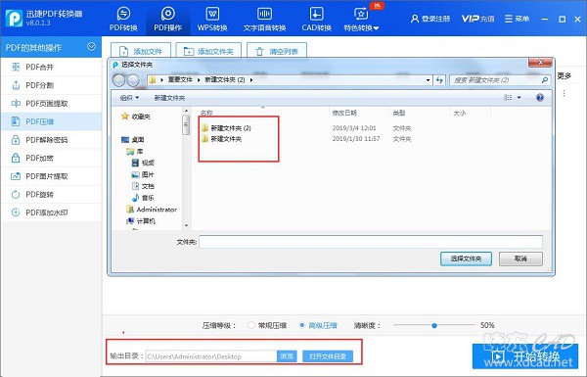Select 常规压缩 radio button
The height and width of the screenshot is (377, 587).
[251, 325]
